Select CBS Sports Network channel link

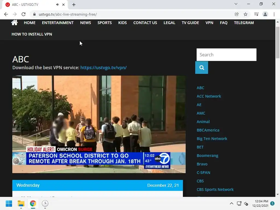pos(215,189)
